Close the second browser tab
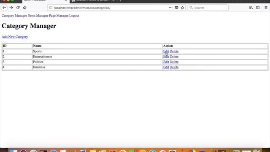Viewport: 270px width, 152px height. coord(113,1)
